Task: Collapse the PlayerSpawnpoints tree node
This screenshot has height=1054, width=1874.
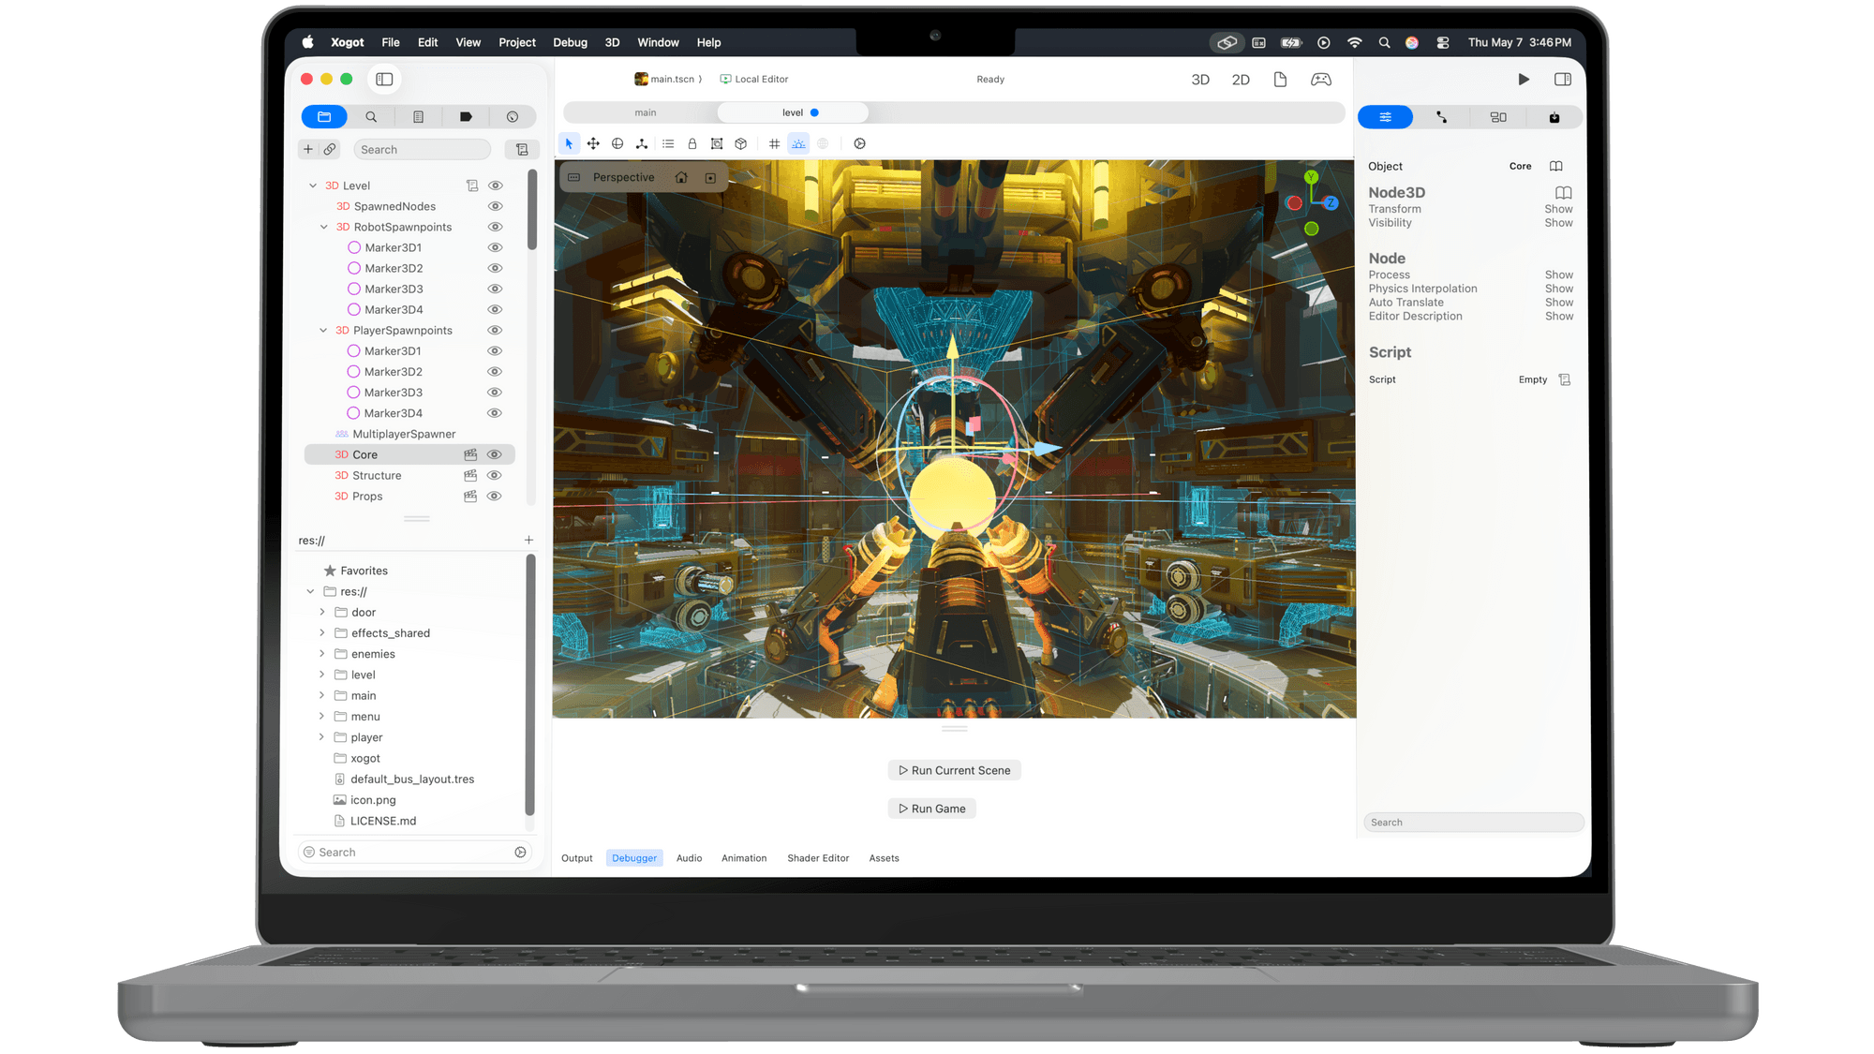Action: coord(323,331)
